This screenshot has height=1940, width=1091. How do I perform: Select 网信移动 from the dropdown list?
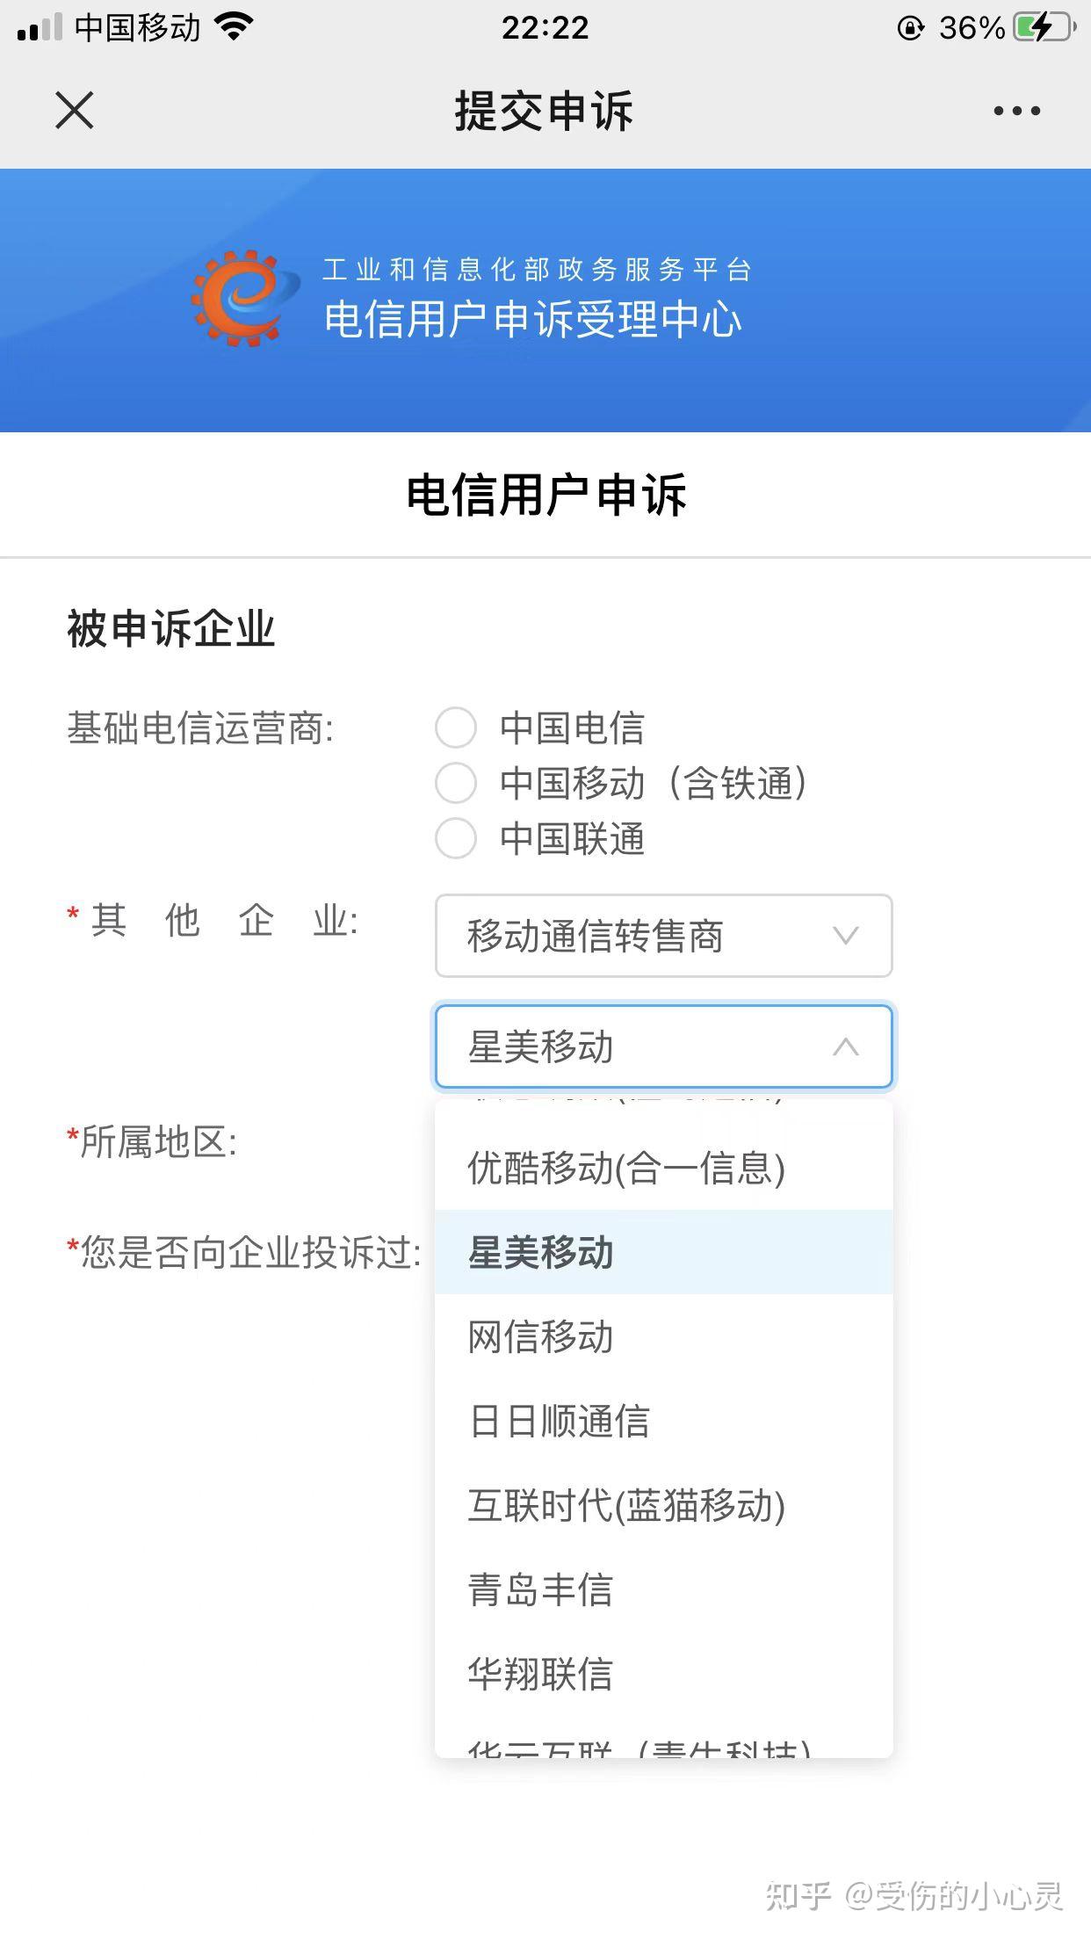[x=540, y=1336]
